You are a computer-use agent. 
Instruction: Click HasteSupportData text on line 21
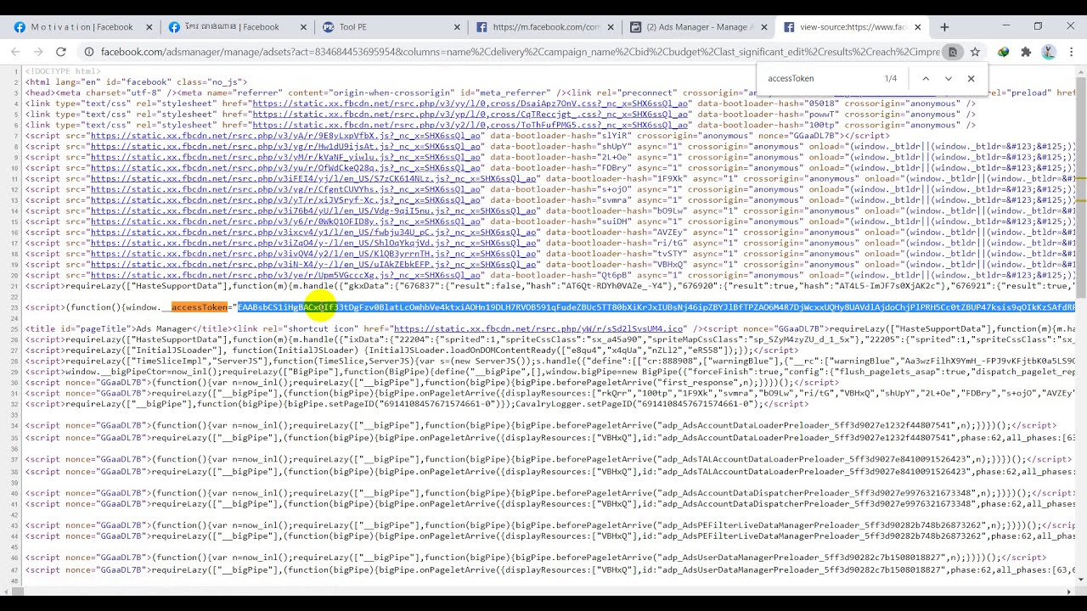(176, 286)
